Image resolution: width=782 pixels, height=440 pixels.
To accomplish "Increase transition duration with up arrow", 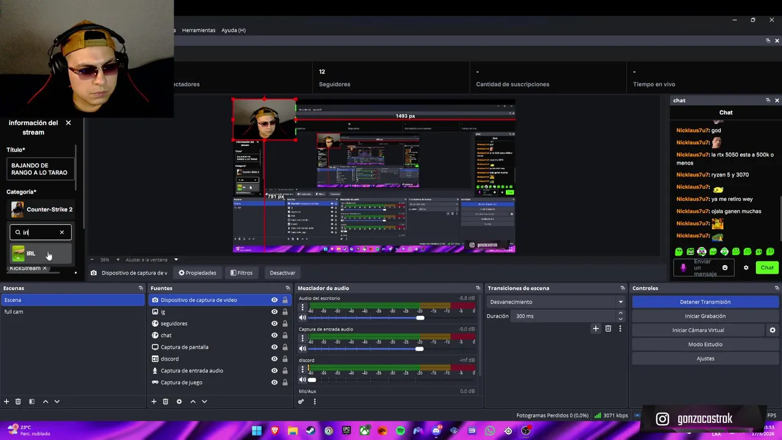I will [x=621, y=313].
